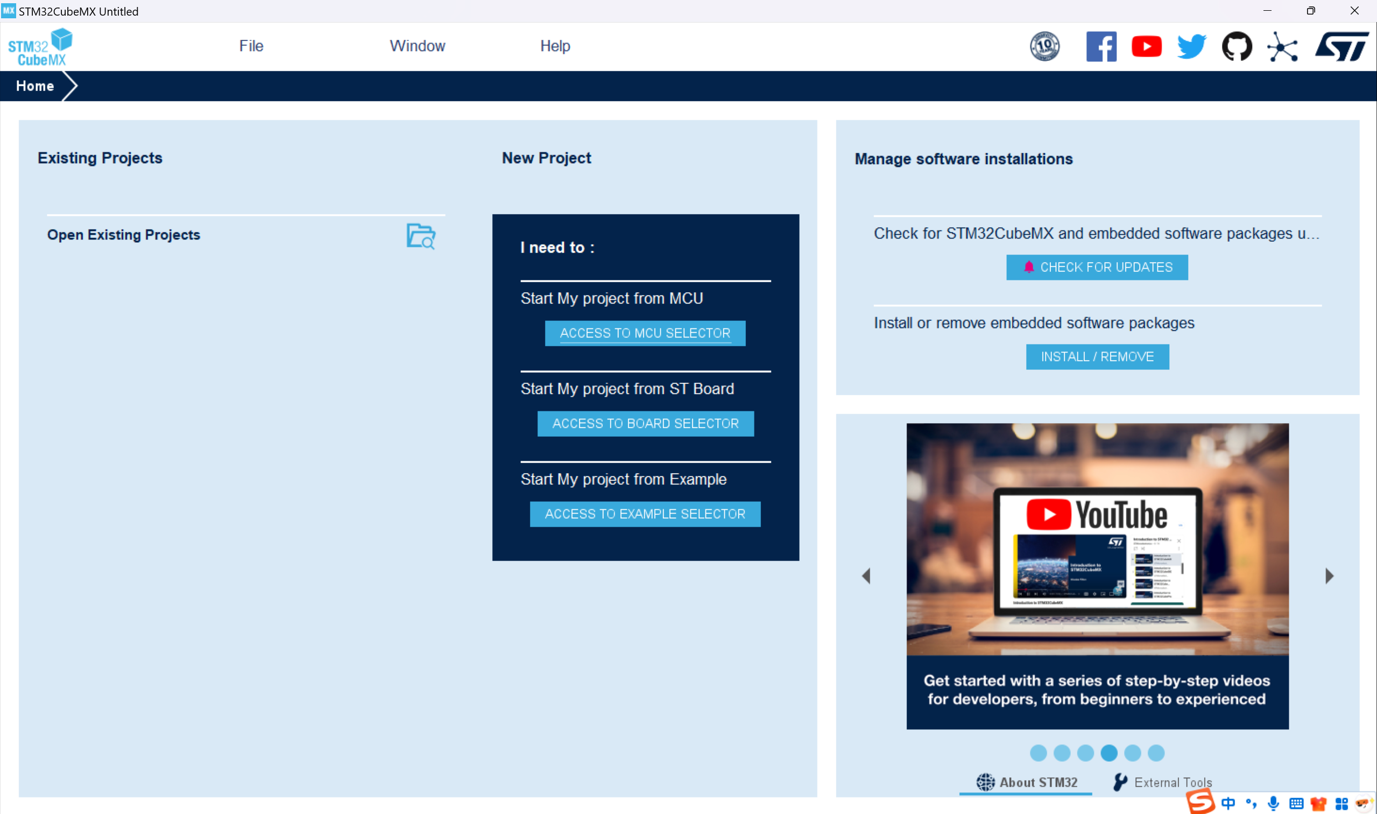This screenshot has width=1377, height=814.
Task: Click the GitHub icon in header
Action: pos(1237,47)
